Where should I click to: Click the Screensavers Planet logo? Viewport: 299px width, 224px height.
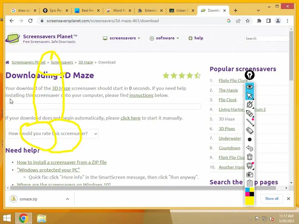coord(41,38)
